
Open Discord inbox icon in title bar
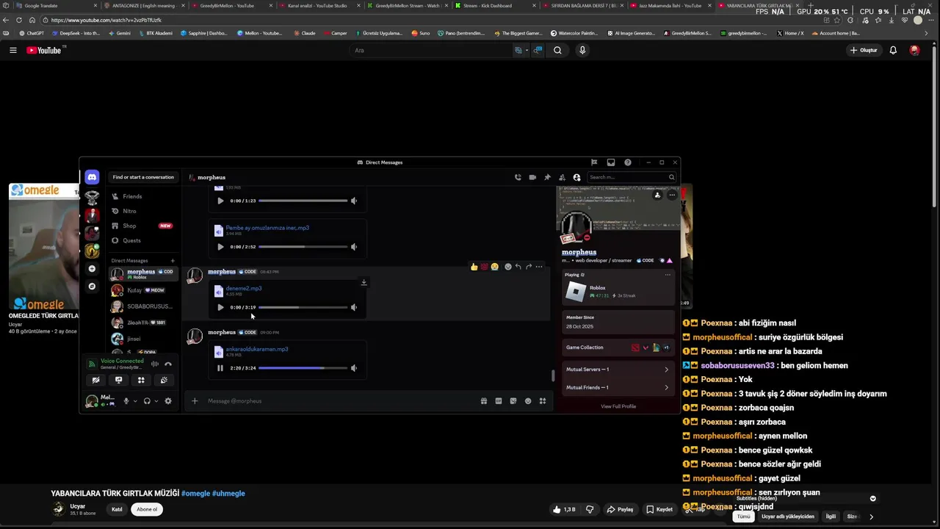pyautogui.click(x=611, y=162)
